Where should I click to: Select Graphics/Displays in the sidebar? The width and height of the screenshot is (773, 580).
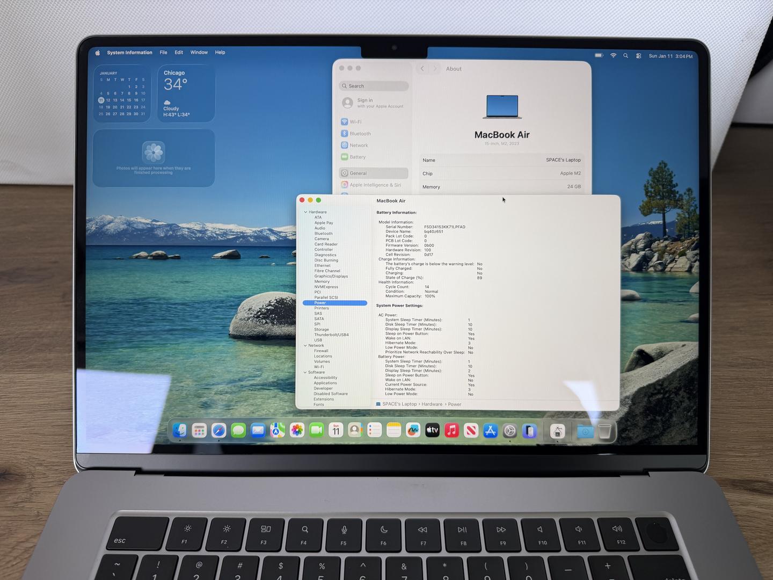pyautogui.click(x=331, y=277)
